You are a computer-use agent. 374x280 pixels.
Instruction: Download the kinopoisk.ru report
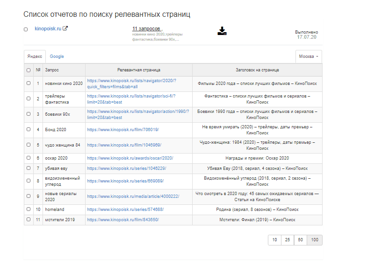pos(222,31)
